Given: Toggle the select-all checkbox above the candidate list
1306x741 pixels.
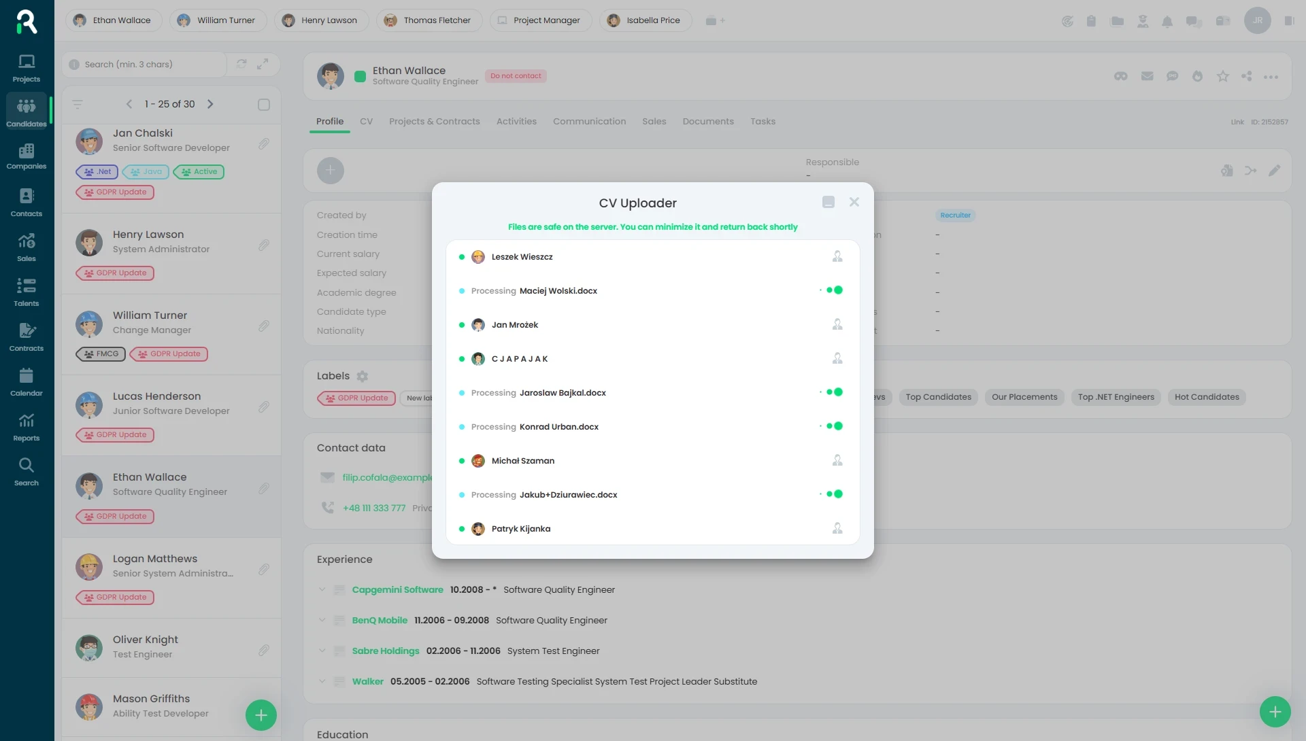Looking at the screenshot, I should tap(264, 104).
